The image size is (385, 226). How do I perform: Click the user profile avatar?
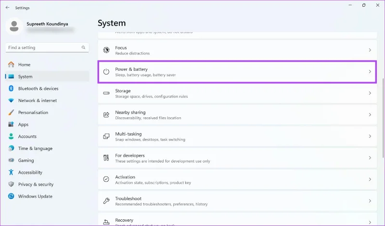[14, 26]
